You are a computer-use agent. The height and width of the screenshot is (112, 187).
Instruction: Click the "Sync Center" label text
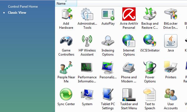pyautogui.click(x=66, y=104)
